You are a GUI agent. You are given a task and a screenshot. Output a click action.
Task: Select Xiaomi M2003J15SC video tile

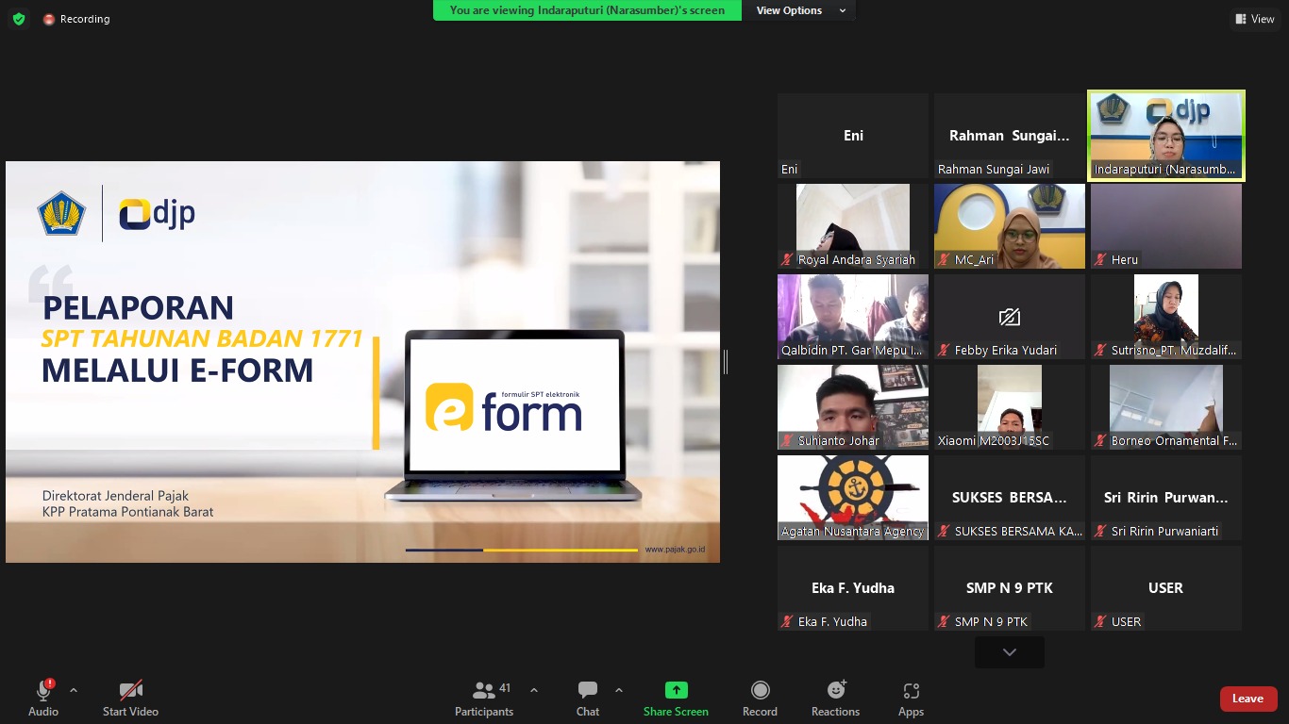pos(1010,407)
